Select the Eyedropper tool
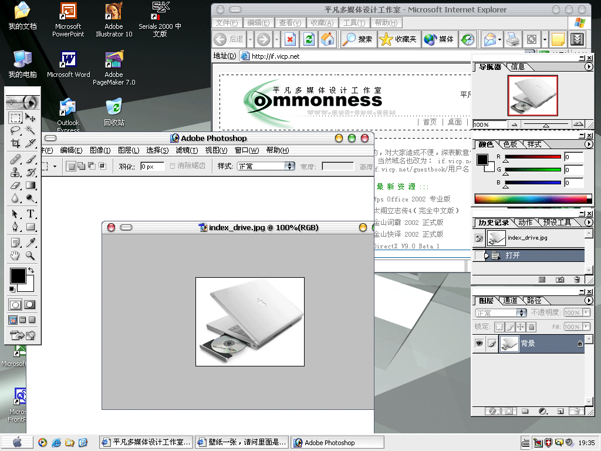601x451 pixels. pyautogui.click(x=31, y=243)
